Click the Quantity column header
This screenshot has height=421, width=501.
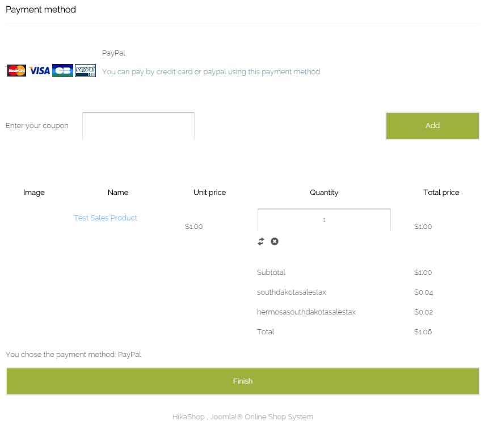[x=324, y=193]
